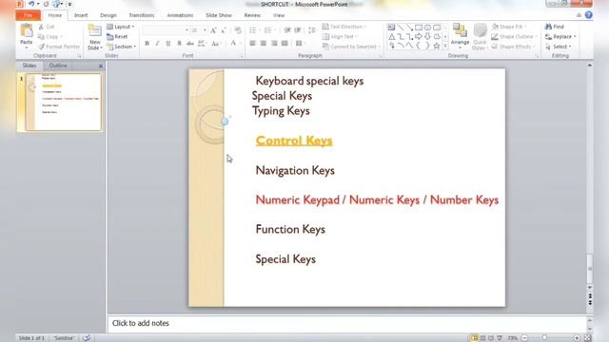Select the Text Box shape

point(391,28)
